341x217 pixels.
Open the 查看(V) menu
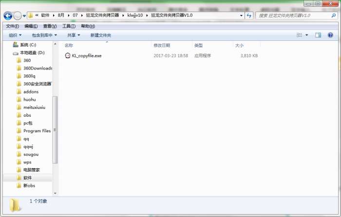tap(50, 26)
